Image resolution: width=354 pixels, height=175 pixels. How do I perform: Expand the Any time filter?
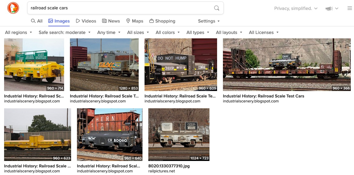109,32
